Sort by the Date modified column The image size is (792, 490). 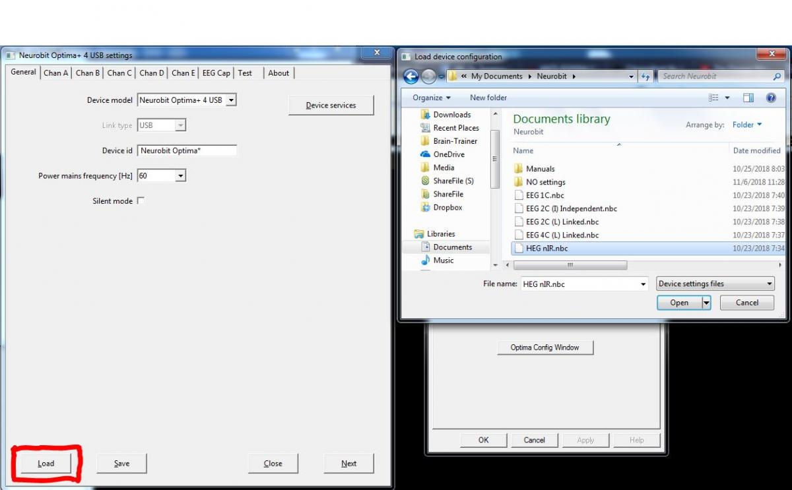pyautogui.click(x=756, y=150)
